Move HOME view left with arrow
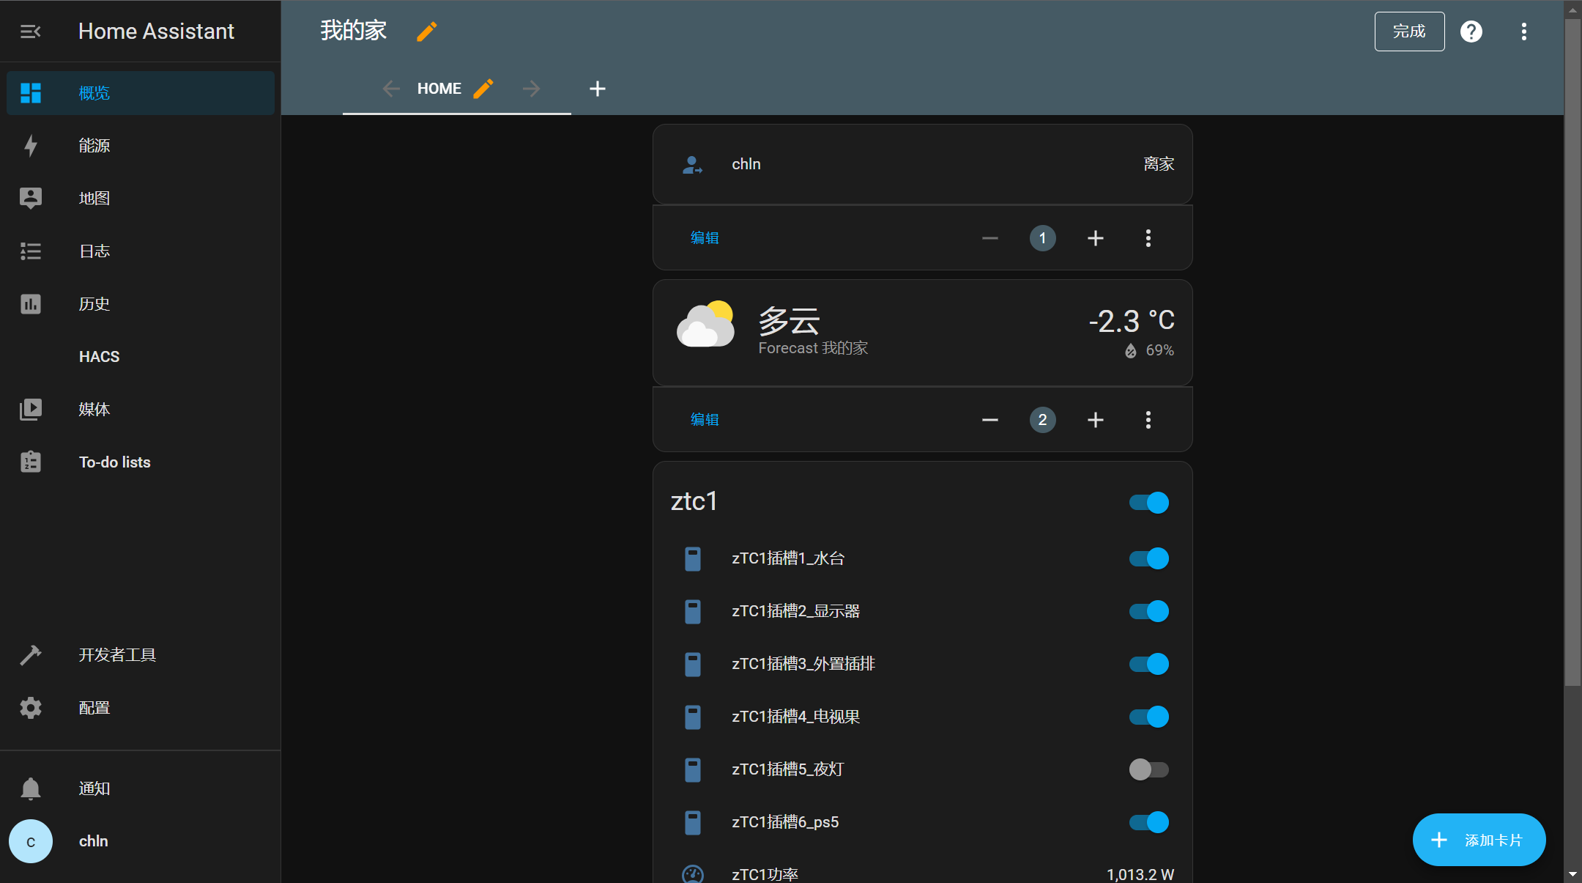 coord(391,89)
